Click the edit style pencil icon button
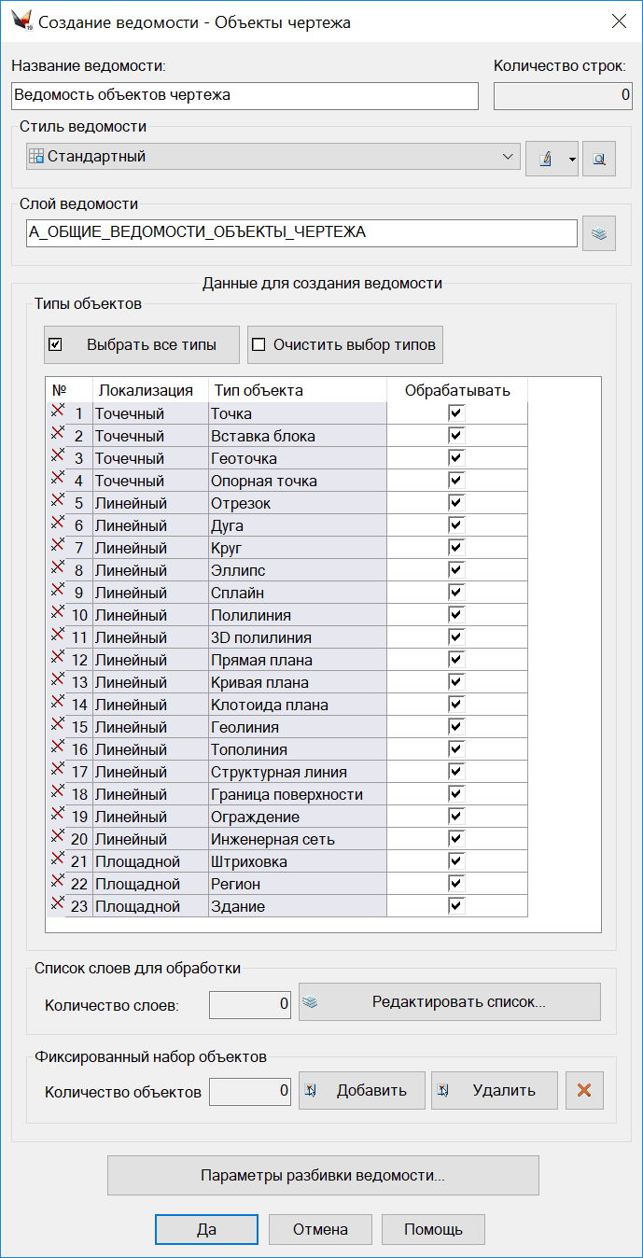This screenshot has width=643, height=1258. (545, 159)
